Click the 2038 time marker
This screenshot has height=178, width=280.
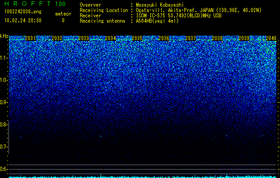pos(217,38)
